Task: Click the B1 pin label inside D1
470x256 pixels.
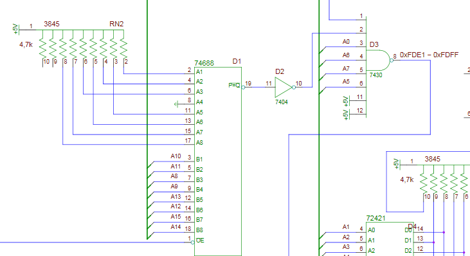Action: (199, 159)
